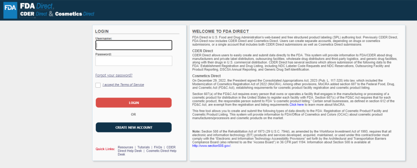Tick the Terms of Service checkbox
Viewport: 417px width, 168px height.
(98, 85)
